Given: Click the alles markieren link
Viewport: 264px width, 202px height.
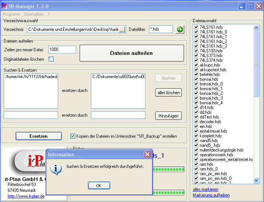Looking at the screenshot, I should point(205,189).
